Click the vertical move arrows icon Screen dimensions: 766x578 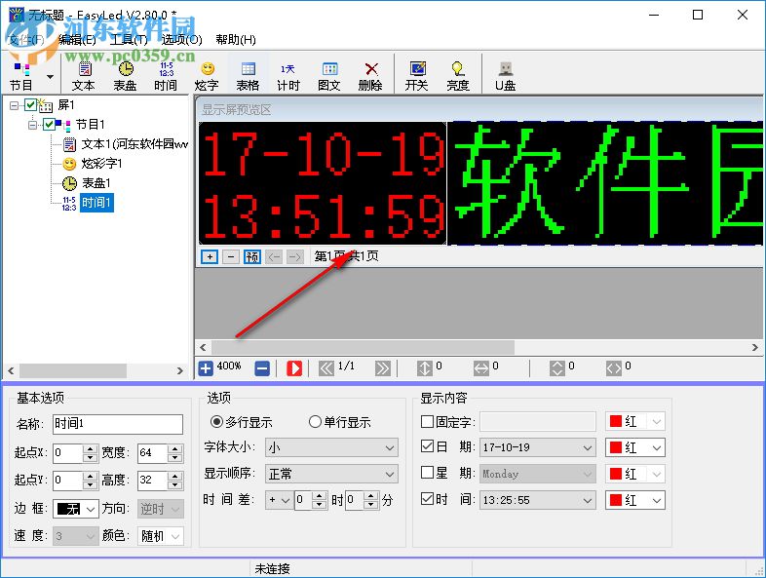(425, 367)
